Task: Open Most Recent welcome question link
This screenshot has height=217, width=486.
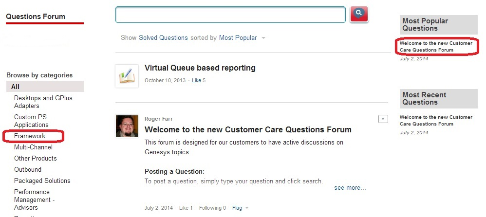Action: click(x=436, y=121)
